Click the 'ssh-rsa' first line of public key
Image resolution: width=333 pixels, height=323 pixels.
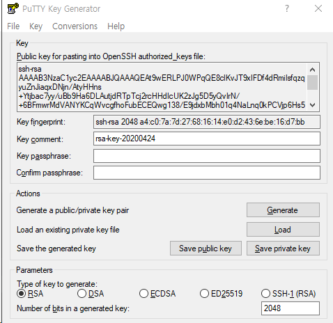pyautogui.click(x=30, y=69)
